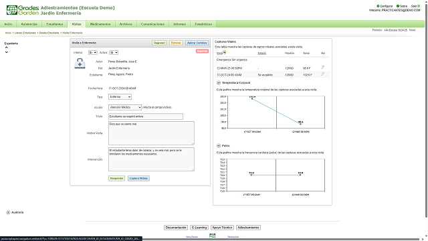Open the Medicamentos tab
The width and height of the screenshot is (428, 241).
(100, 24)
